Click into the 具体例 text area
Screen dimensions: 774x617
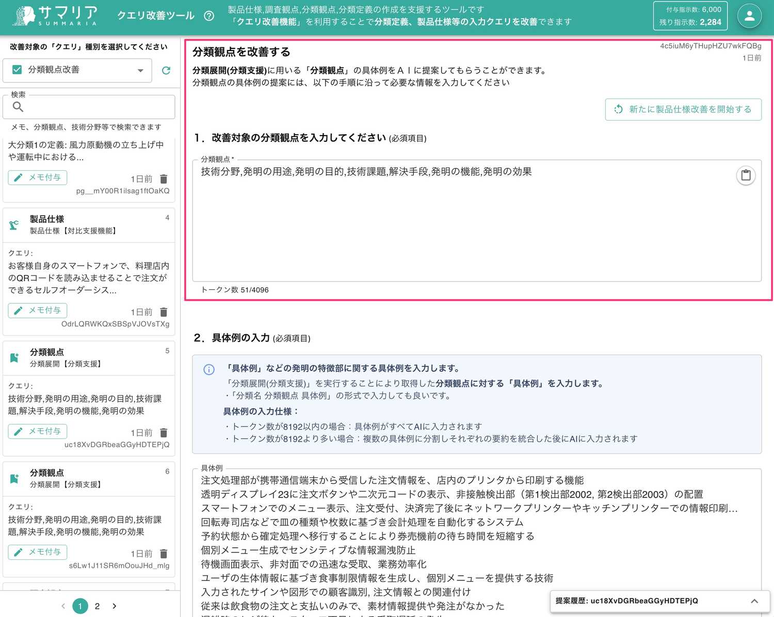click(x=477, y=543)
